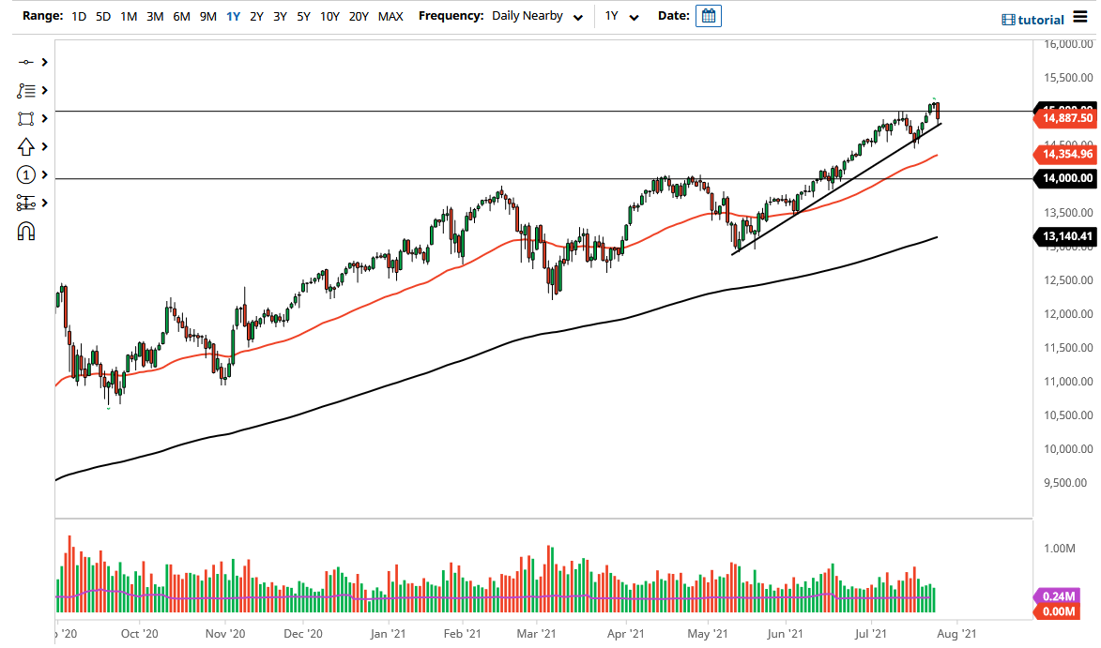1101x648 pixels.
Task: Switch the range to 6M
Action: pos(181,15)
